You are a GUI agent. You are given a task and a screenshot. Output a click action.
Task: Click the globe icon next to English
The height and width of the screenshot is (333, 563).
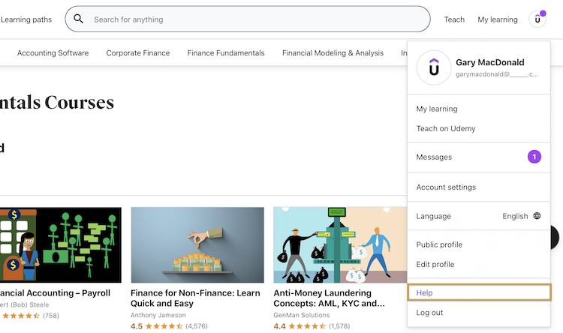(537, 216)
